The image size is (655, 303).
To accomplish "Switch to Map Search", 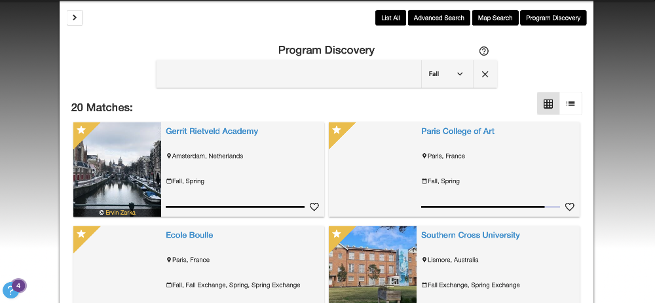I will 495,18.
